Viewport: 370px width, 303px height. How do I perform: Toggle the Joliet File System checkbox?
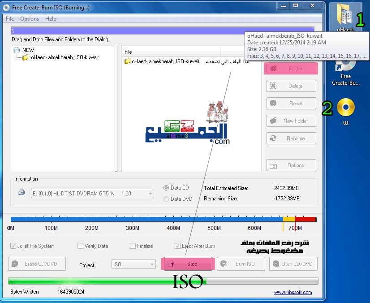tap(13, 246)
